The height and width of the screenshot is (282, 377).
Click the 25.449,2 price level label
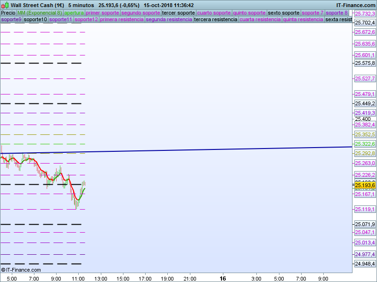[365, 103]
